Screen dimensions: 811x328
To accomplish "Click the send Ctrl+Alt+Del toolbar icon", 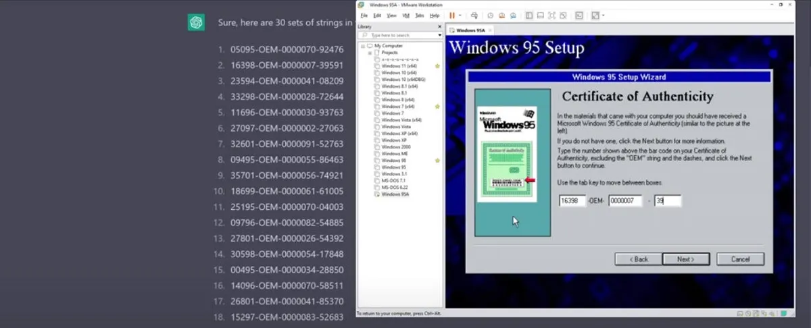I will click(474, 16).
